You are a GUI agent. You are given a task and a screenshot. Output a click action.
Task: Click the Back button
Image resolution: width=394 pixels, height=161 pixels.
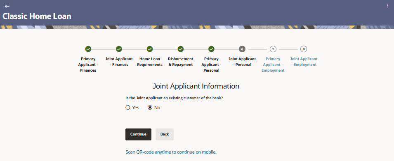pos(165,134)
